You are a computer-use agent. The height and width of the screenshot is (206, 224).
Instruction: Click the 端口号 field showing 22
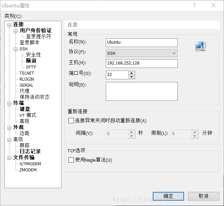pos(117,75)
